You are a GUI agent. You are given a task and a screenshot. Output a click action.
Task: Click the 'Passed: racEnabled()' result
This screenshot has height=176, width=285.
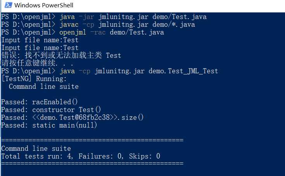point(40,102)
